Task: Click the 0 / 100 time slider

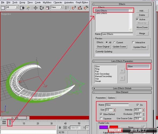Action: point(15,118)
